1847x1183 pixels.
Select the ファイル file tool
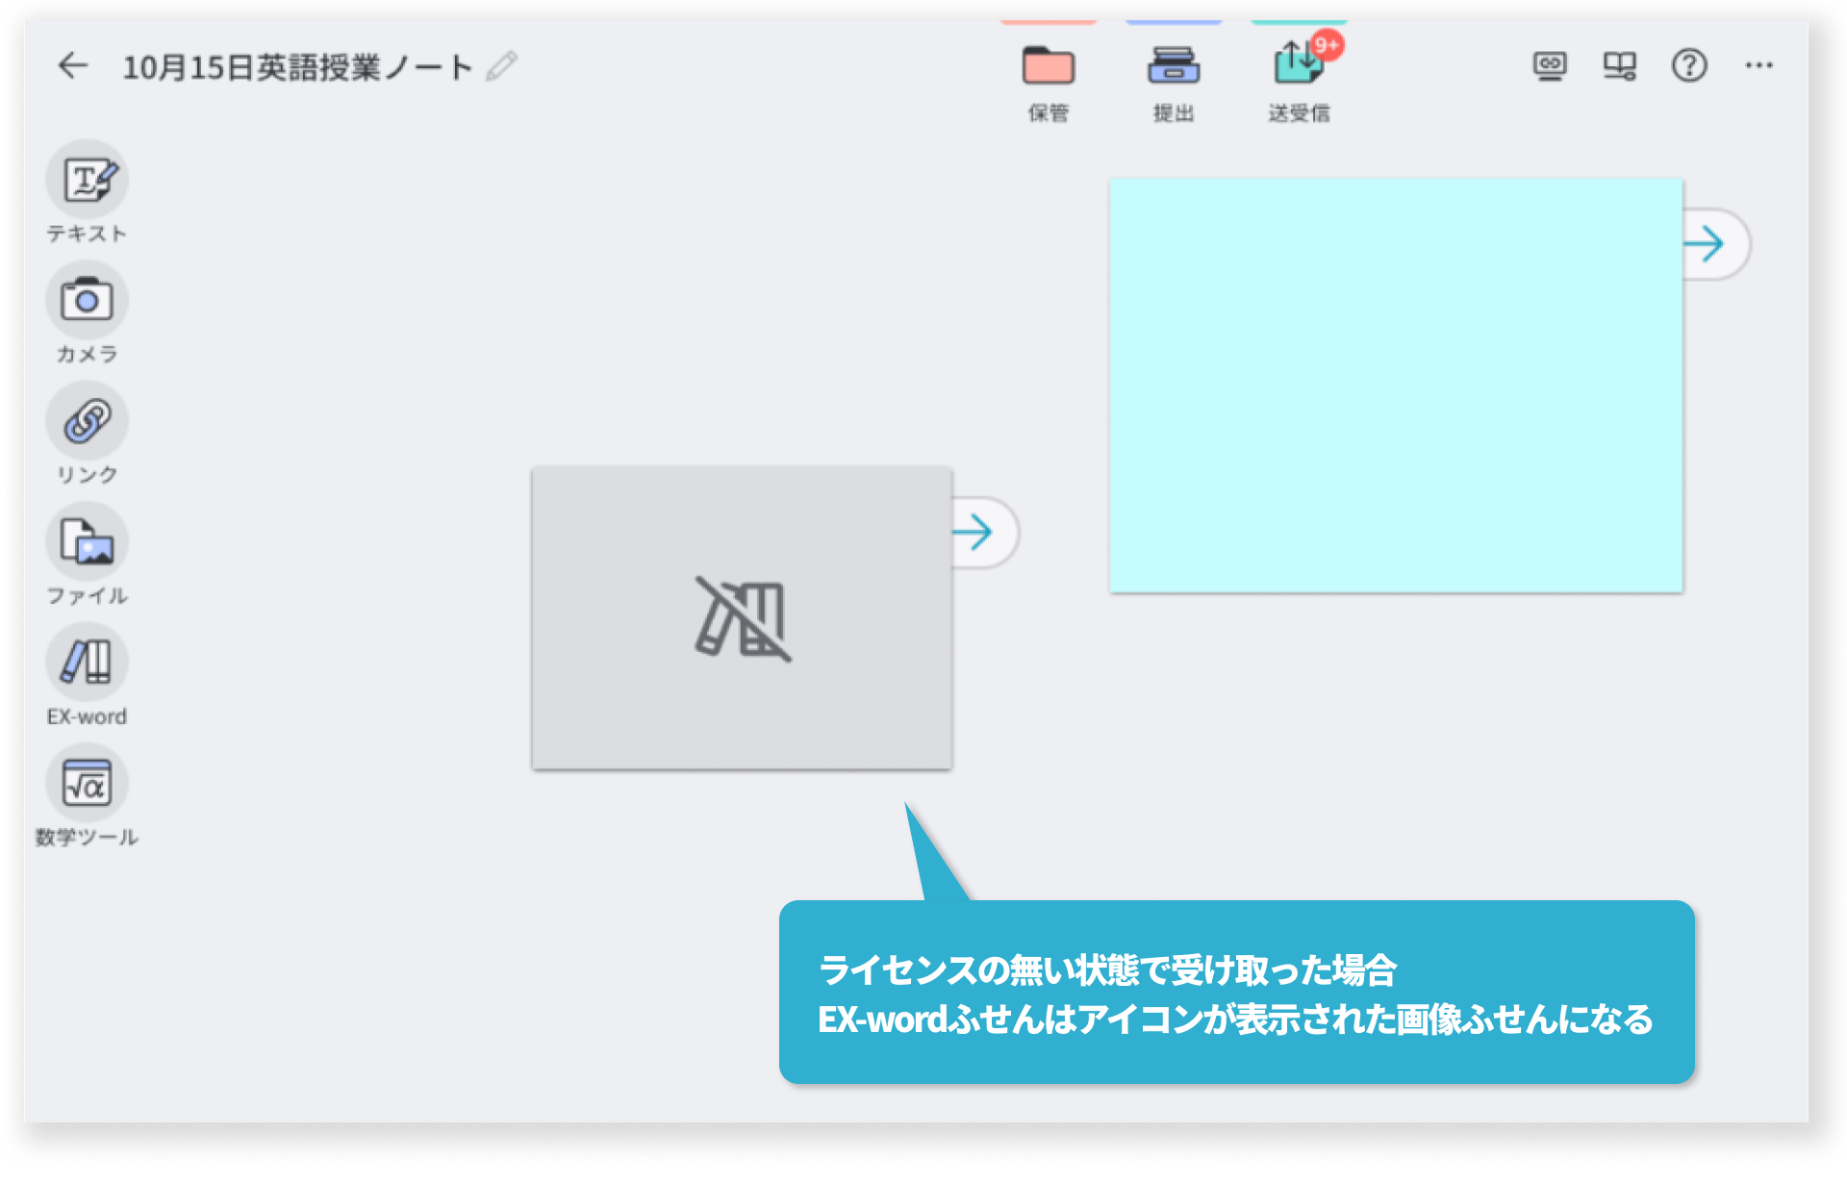[87, 555]
